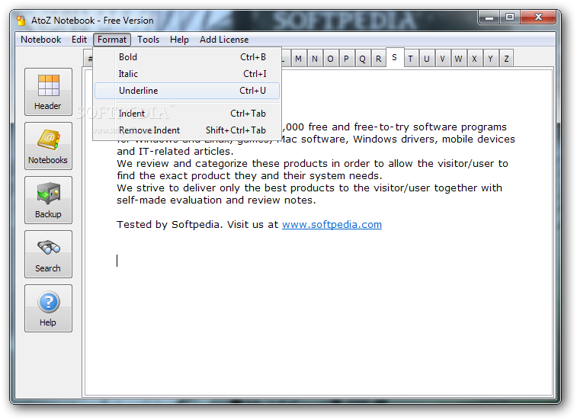This screenshot has width=577, height=420.
Task: Switch to the W tab
Action: [x=459, y=59]
